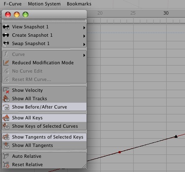The image size is (185, 172).
Task: Click the Show Tangents of Selected Keys icon
Action: pyautogui.click(x=6, y=137)
